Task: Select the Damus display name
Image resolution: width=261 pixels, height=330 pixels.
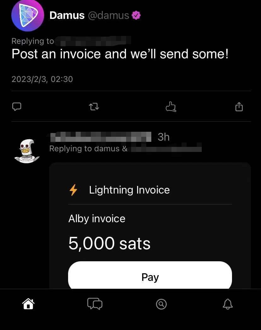Action: (67, 15)
